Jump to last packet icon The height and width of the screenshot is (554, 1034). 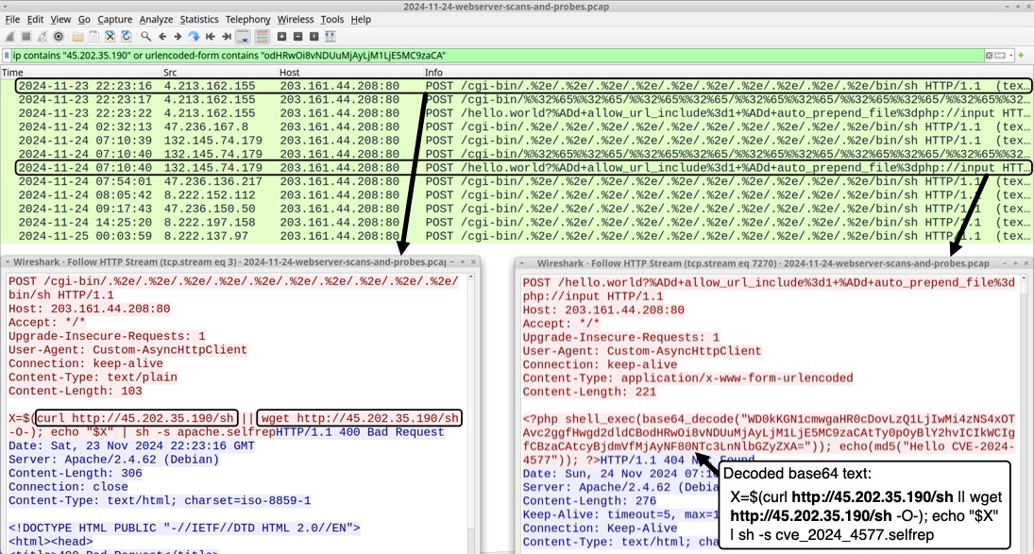coord(227,37)
